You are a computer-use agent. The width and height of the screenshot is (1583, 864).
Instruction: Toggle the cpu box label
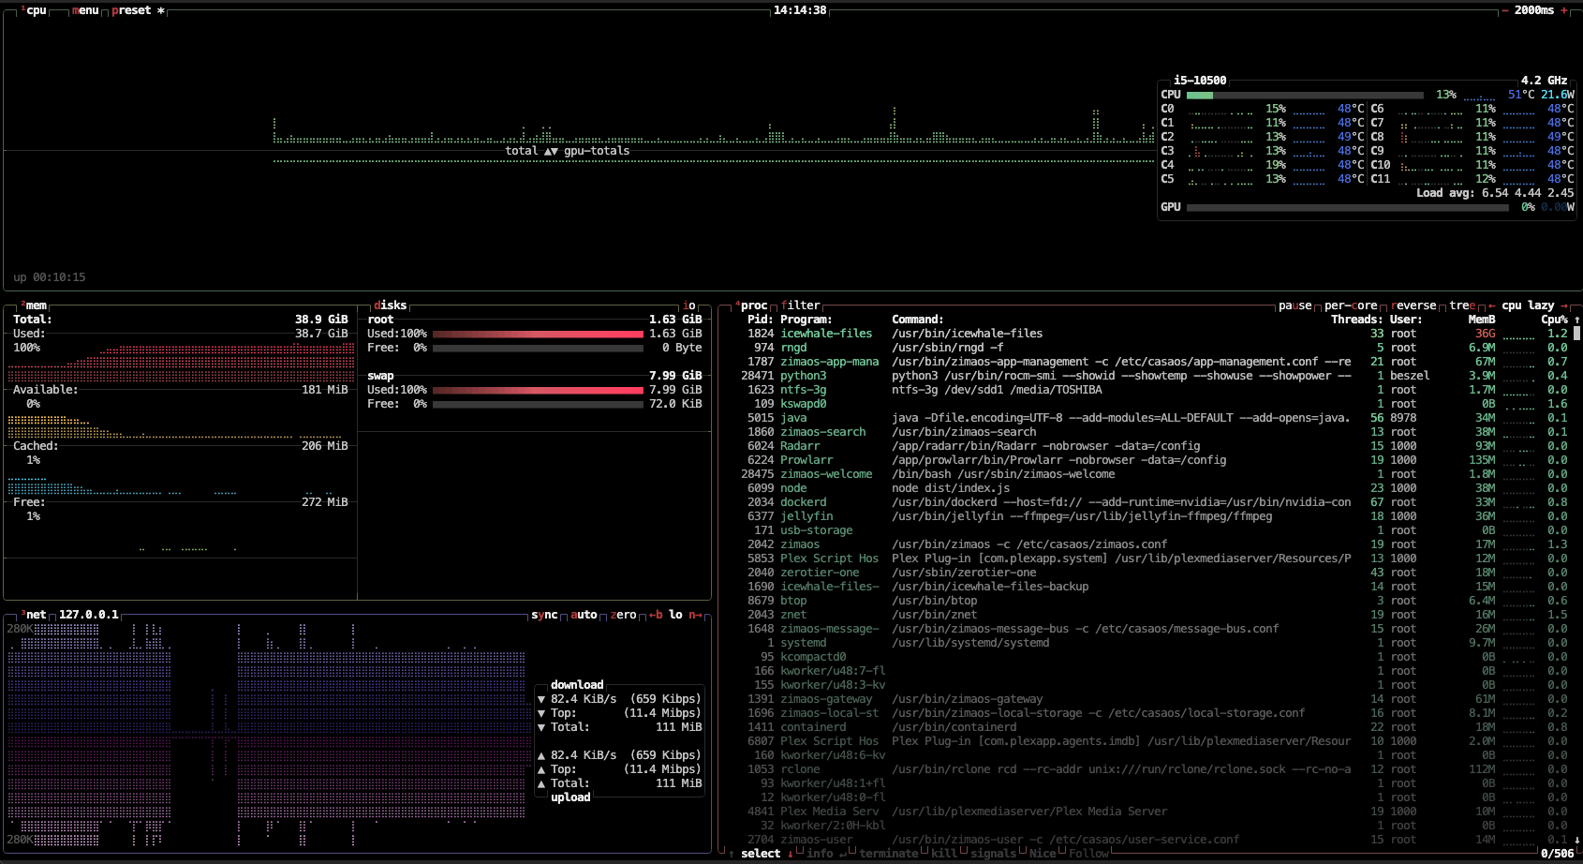tap(34, 10)
